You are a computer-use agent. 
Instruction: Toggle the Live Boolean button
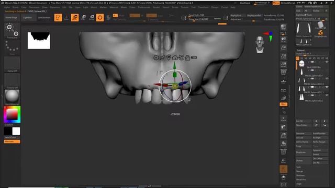44,18
